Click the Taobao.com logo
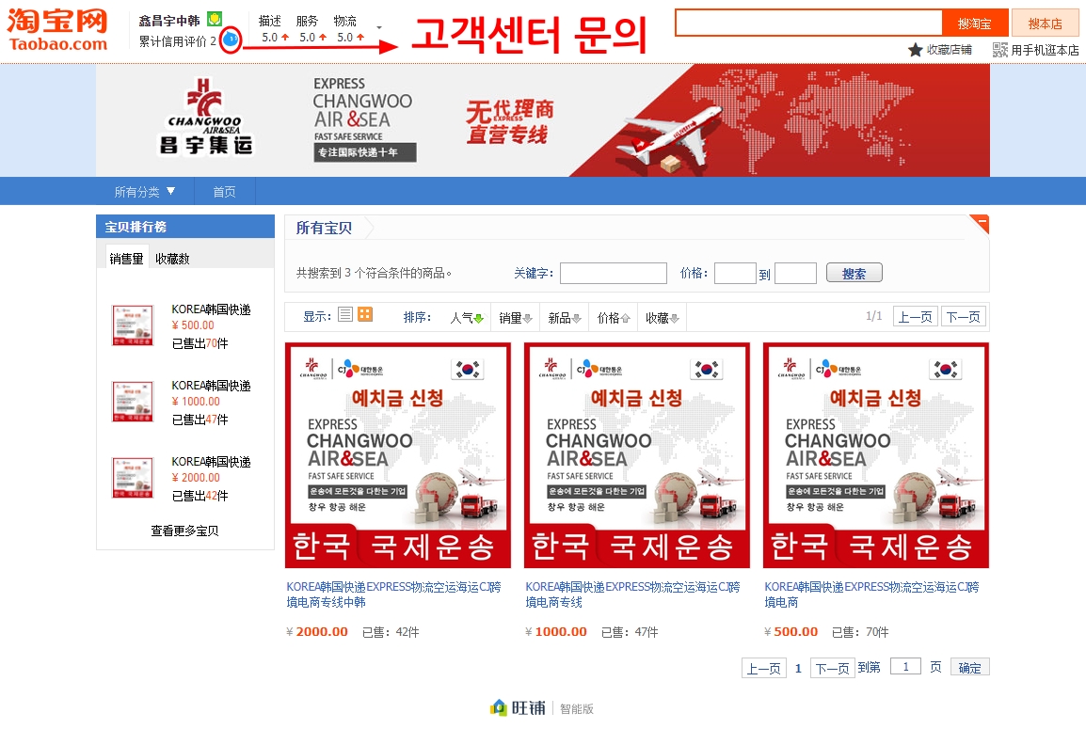1086x729 pixels. tap(57, 31)
